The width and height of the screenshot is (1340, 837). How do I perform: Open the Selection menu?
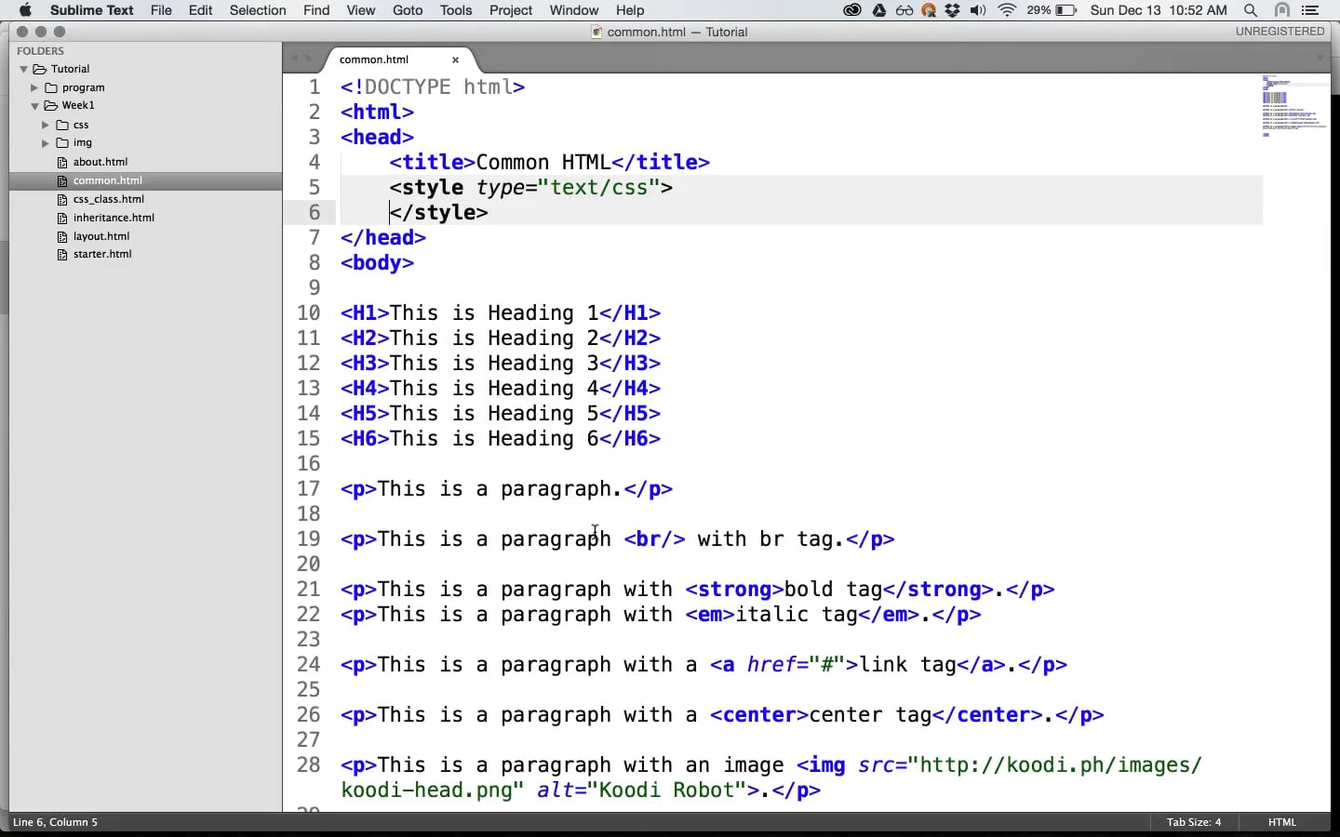(258, 10)
